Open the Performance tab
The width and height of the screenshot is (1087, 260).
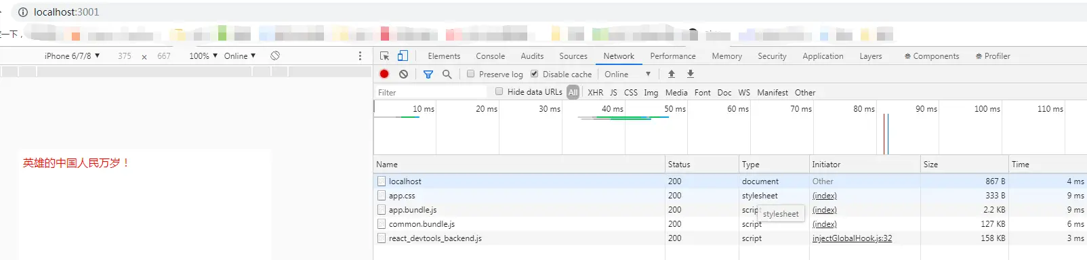click(x=672, y=56)
